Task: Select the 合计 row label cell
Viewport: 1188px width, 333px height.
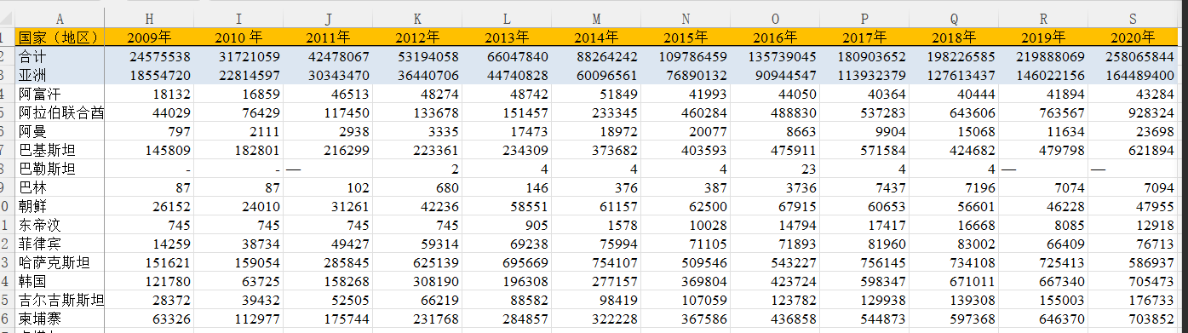Action: point(59,56)
